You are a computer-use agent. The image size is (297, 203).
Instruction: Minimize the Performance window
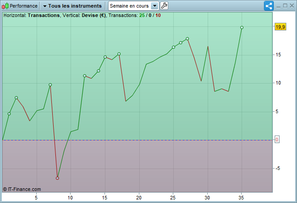pyautogui.click(x=278, y=6)
